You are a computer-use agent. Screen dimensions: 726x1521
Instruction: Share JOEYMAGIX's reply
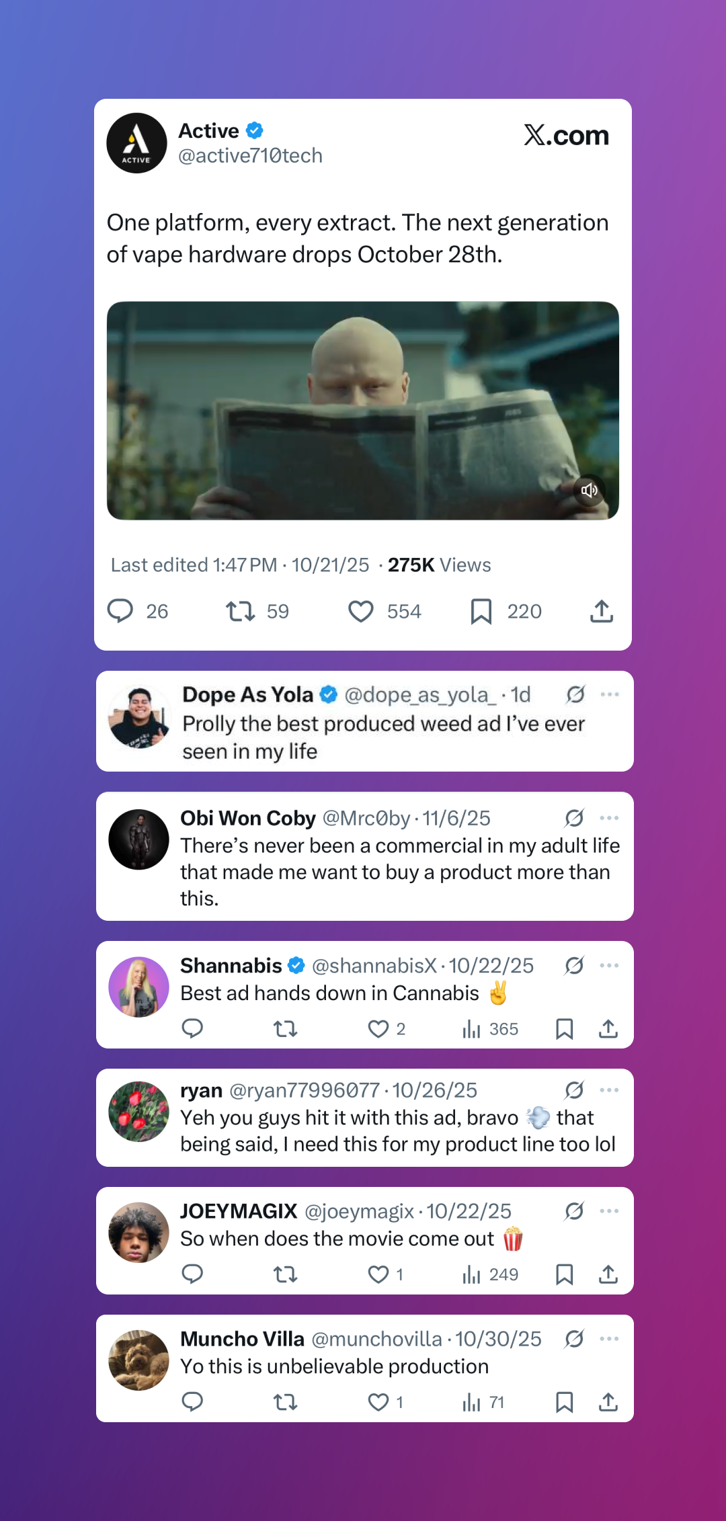(x=608, y=1274)
